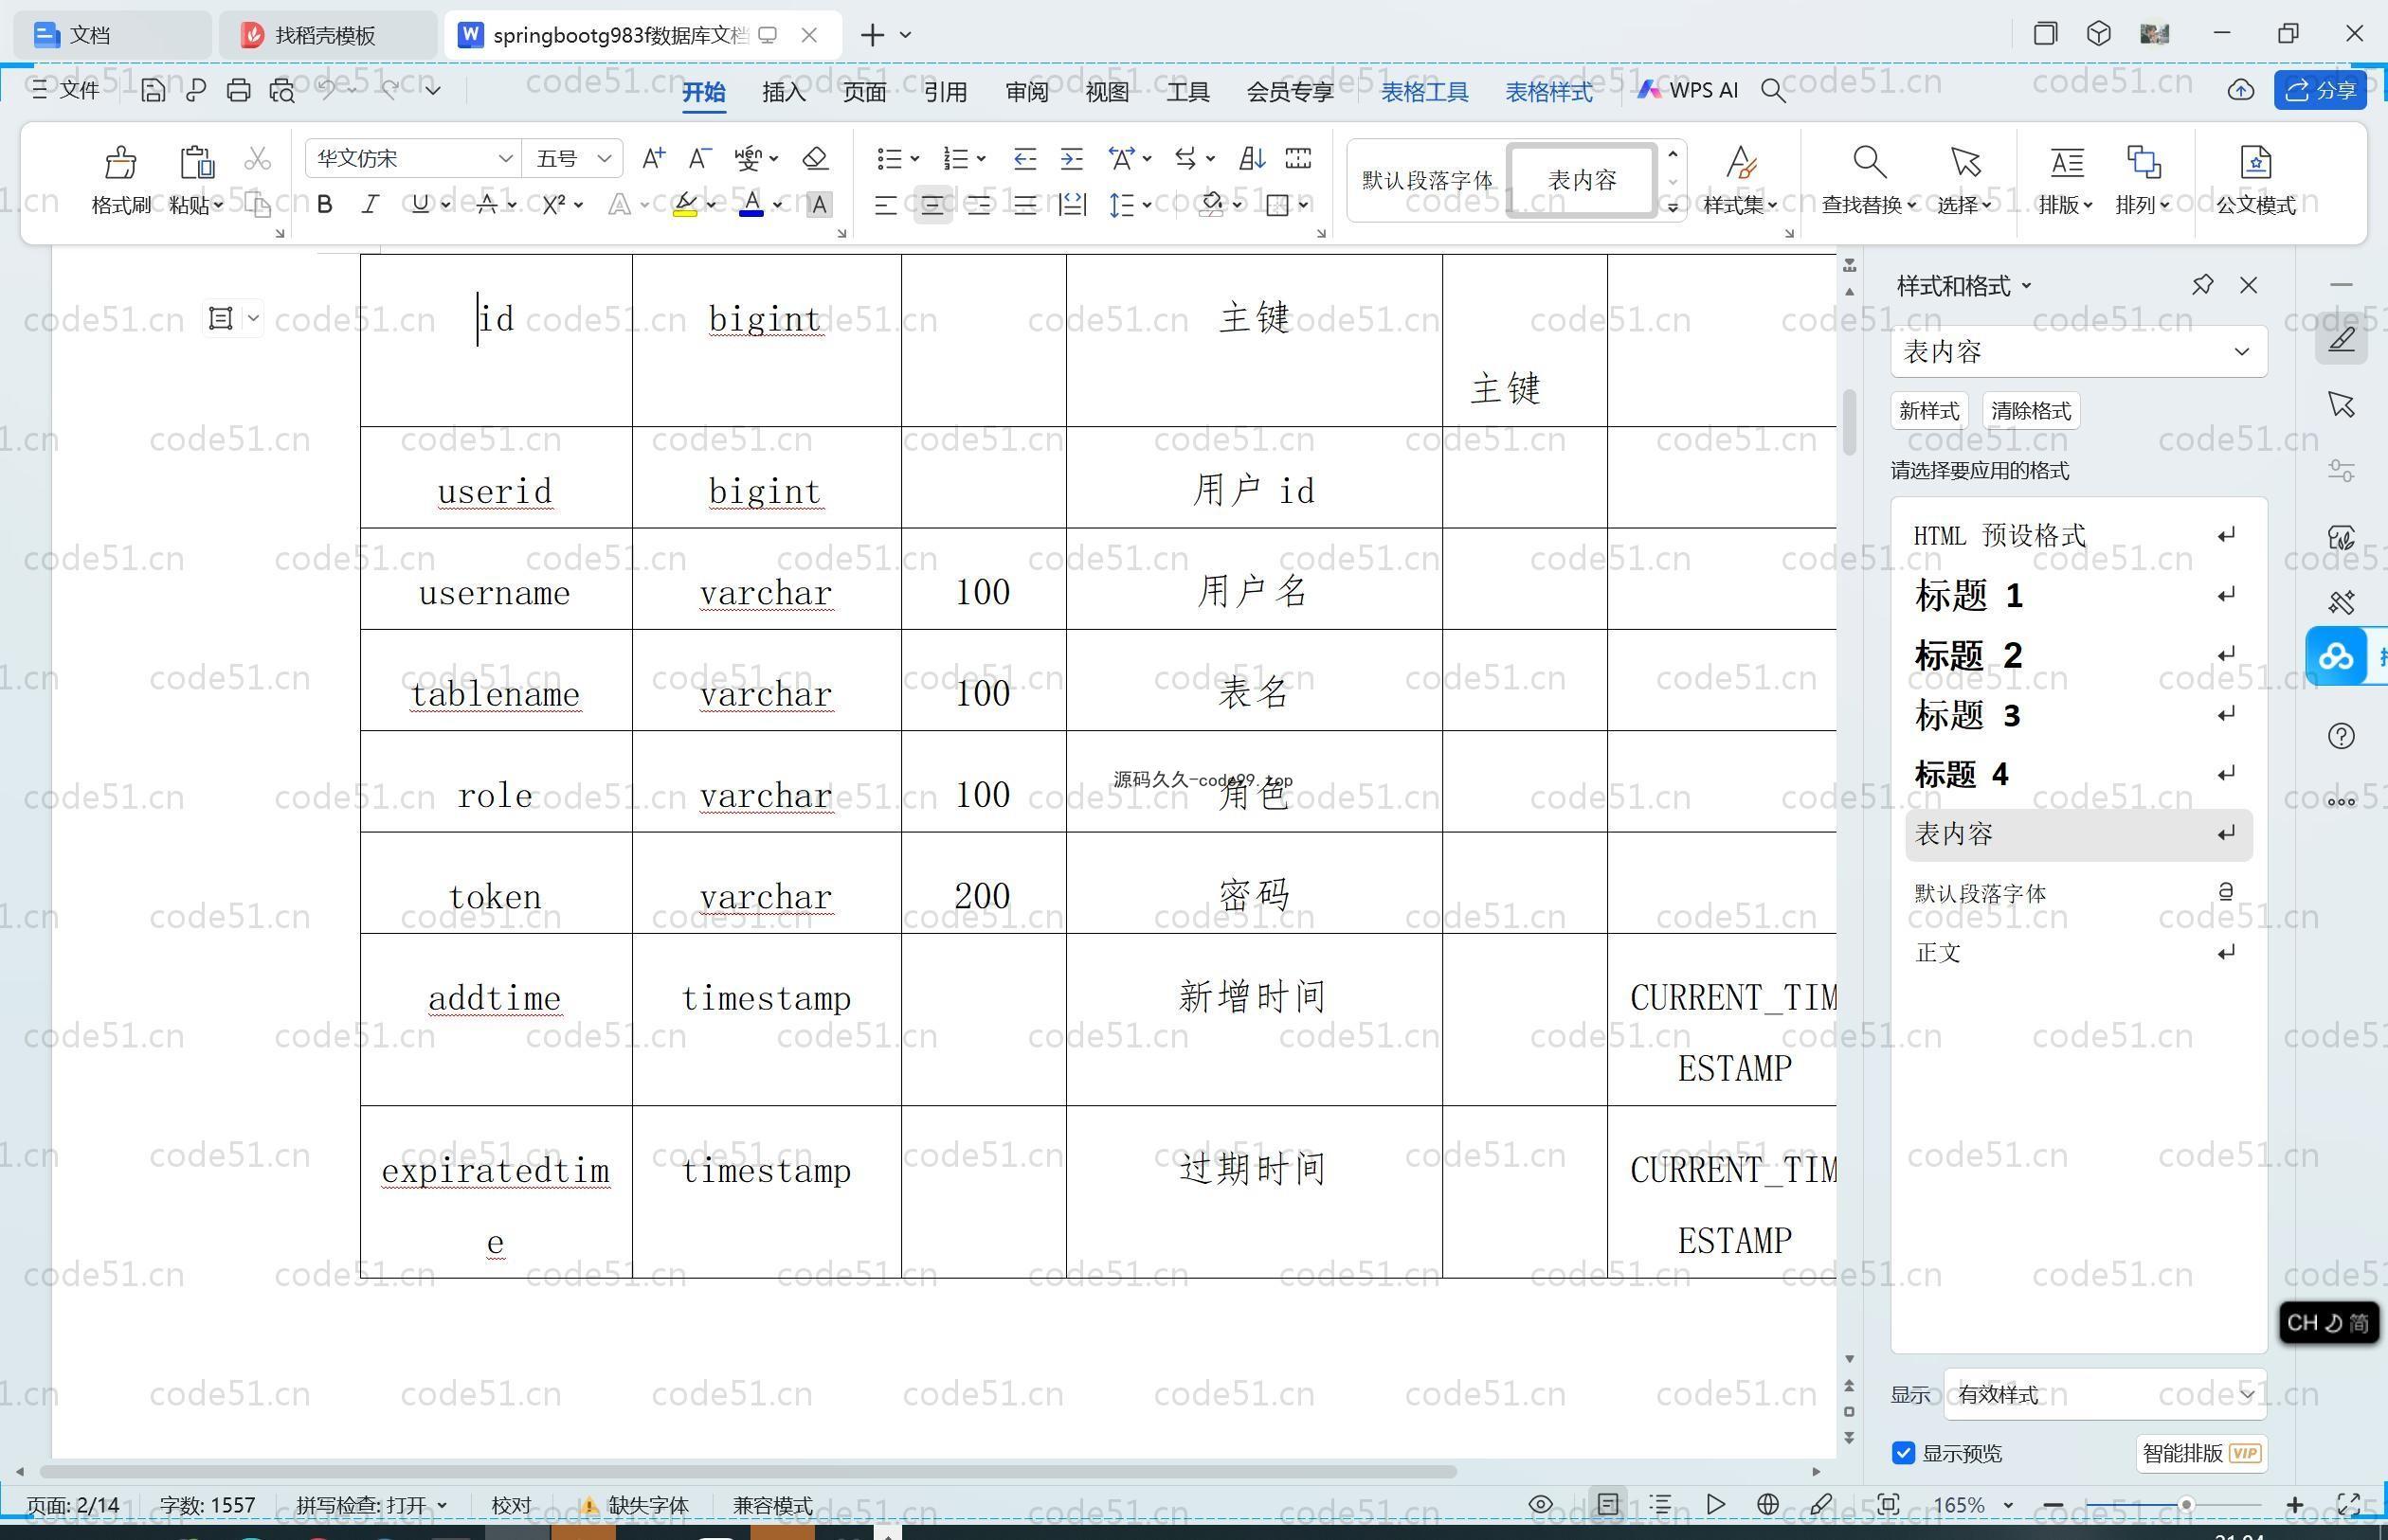Click the Format Painter (格式刷) icon
The width and height of the screenshot is (2388, 1540).
(x=120, y=161)
